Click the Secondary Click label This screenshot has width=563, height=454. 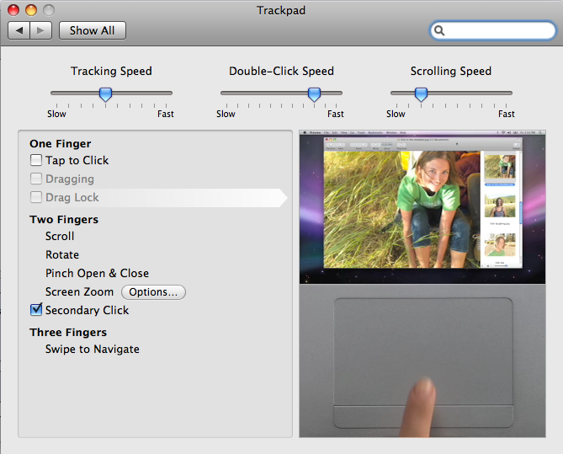click(x=87, y=310)
